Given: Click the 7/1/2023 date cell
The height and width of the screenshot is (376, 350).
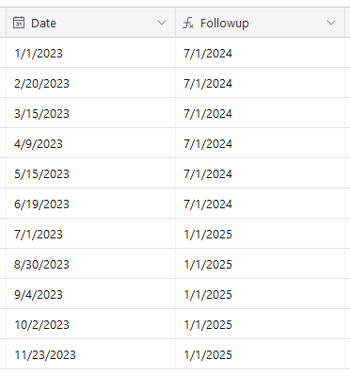Looking at the screenshot, I should [x=90, y=234].
